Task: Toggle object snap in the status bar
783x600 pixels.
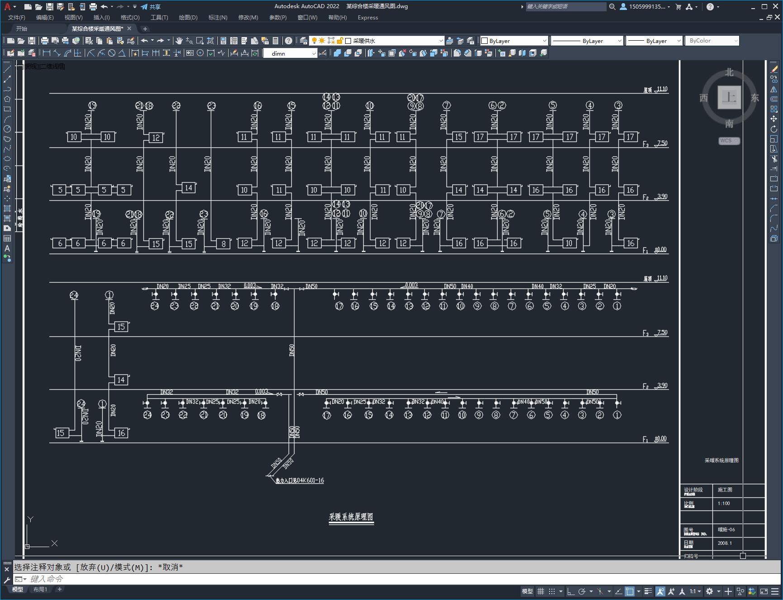Action: 630,591
